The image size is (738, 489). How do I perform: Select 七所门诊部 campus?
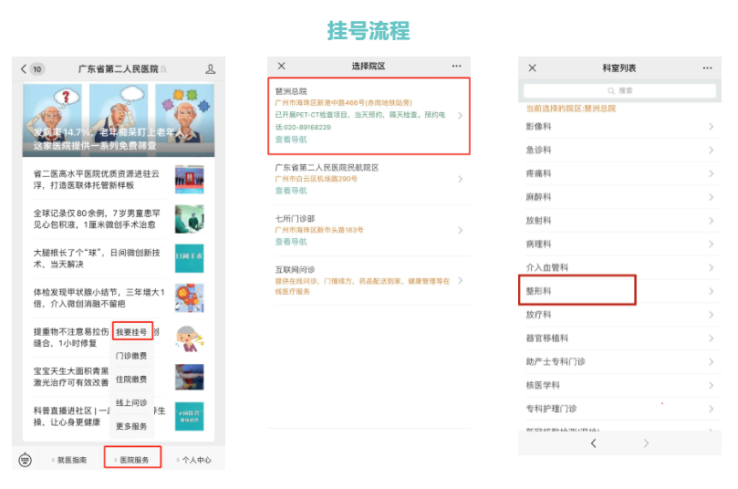pos(369,230)
